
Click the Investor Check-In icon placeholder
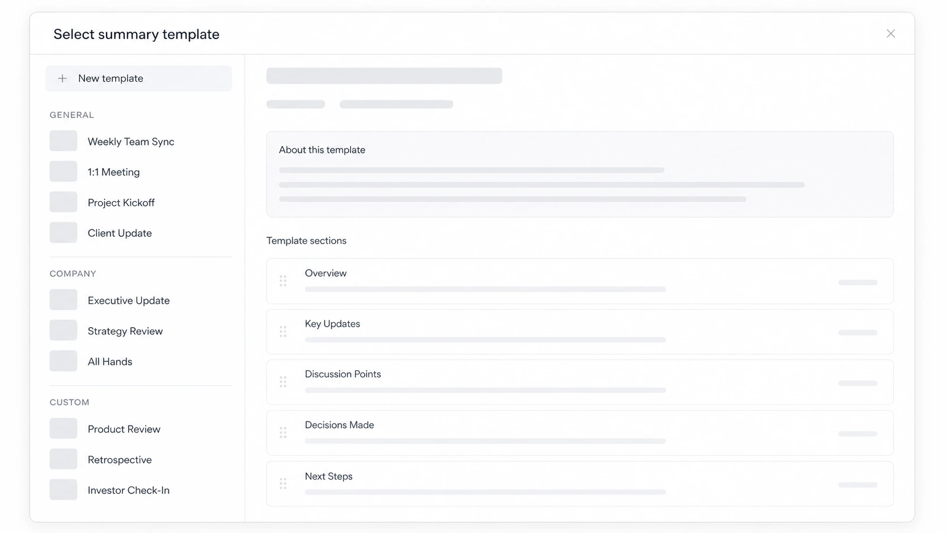(x=63, y=490)
